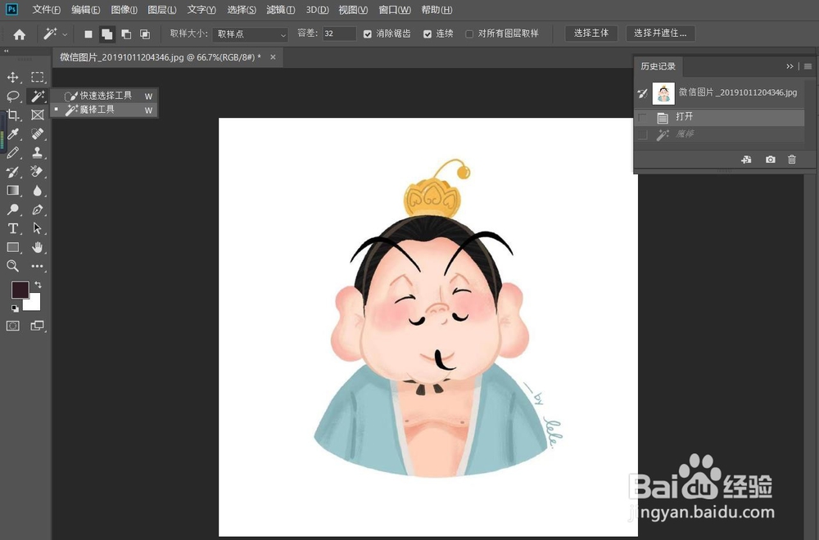Disable the 连续 checkbox
This screenshot has width=819, height=540.
[x=428, y=34]
